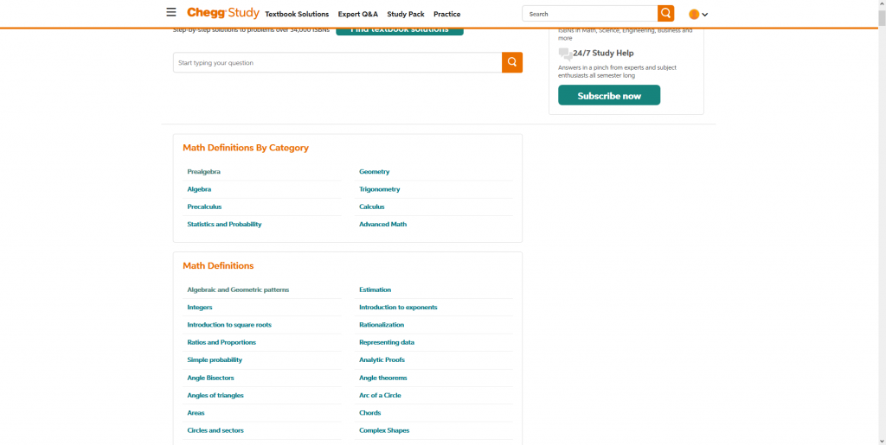Open the Prealgebra category link
The width and height of the screenshot is (886, 445).
(x=203, y=172)
